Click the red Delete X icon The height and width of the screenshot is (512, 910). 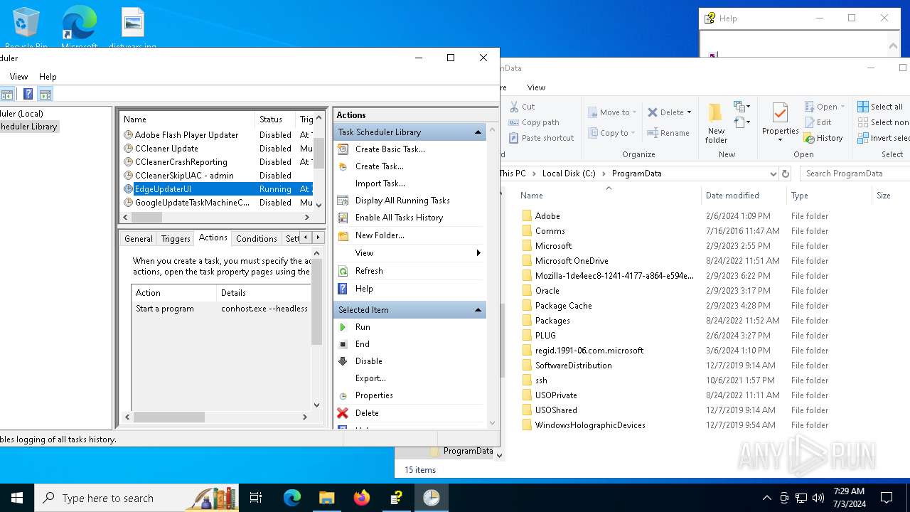coord(343,413)
